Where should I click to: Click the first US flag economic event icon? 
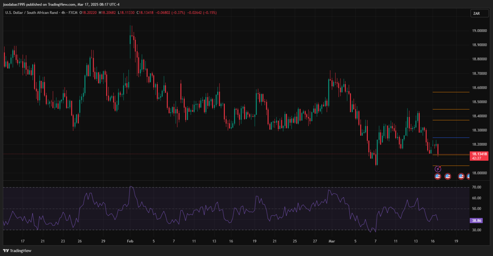(x=438, y=176)
